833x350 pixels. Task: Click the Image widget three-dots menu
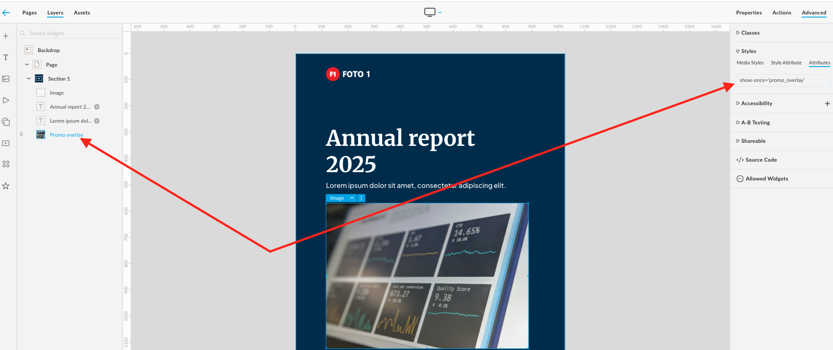(x=362, y=198)
